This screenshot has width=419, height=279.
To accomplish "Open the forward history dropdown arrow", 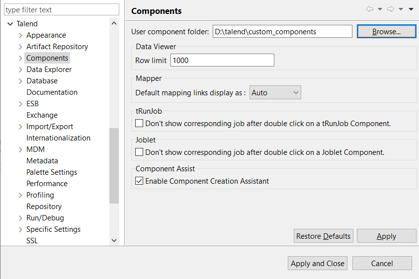I will [x=401, y=9].
